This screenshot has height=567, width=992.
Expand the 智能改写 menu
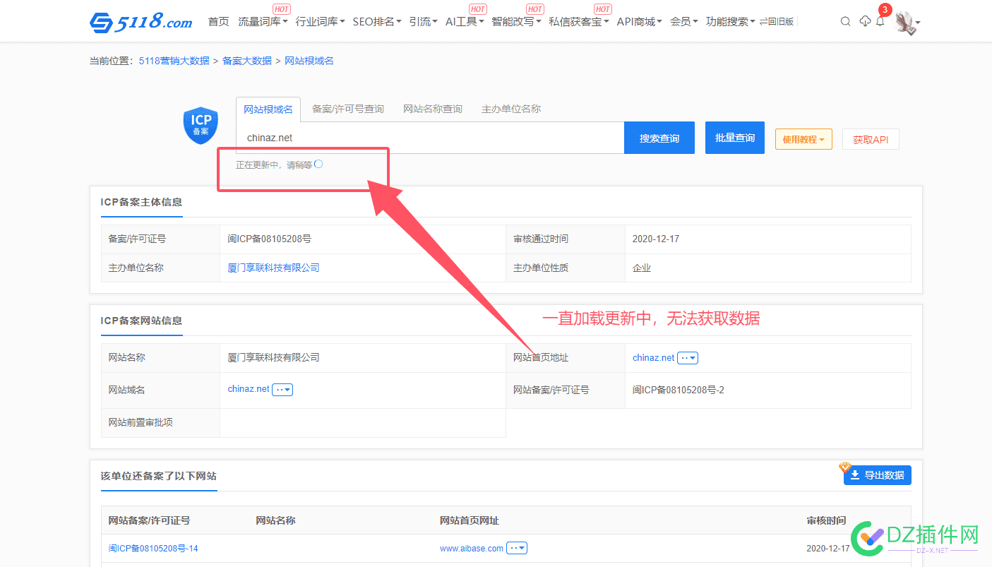[x=516, y=22]
